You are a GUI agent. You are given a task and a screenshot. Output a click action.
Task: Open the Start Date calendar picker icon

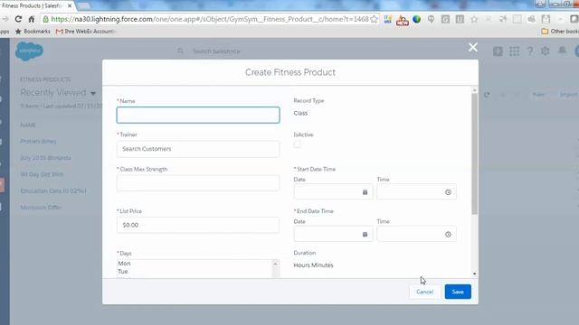tap(365, 192)
